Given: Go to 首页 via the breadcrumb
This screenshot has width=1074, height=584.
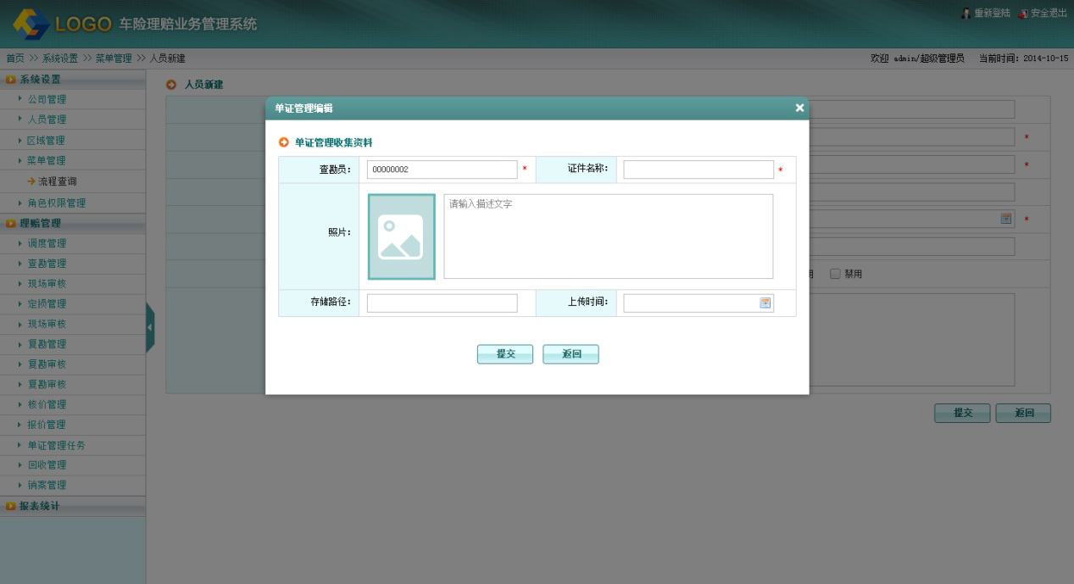Looking at the screenshot, I should pyautogui.click(x=15, y=58).
